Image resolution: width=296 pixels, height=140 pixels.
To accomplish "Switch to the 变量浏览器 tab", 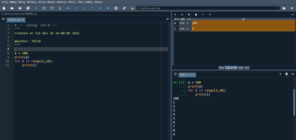I will [x=231, y=68].
